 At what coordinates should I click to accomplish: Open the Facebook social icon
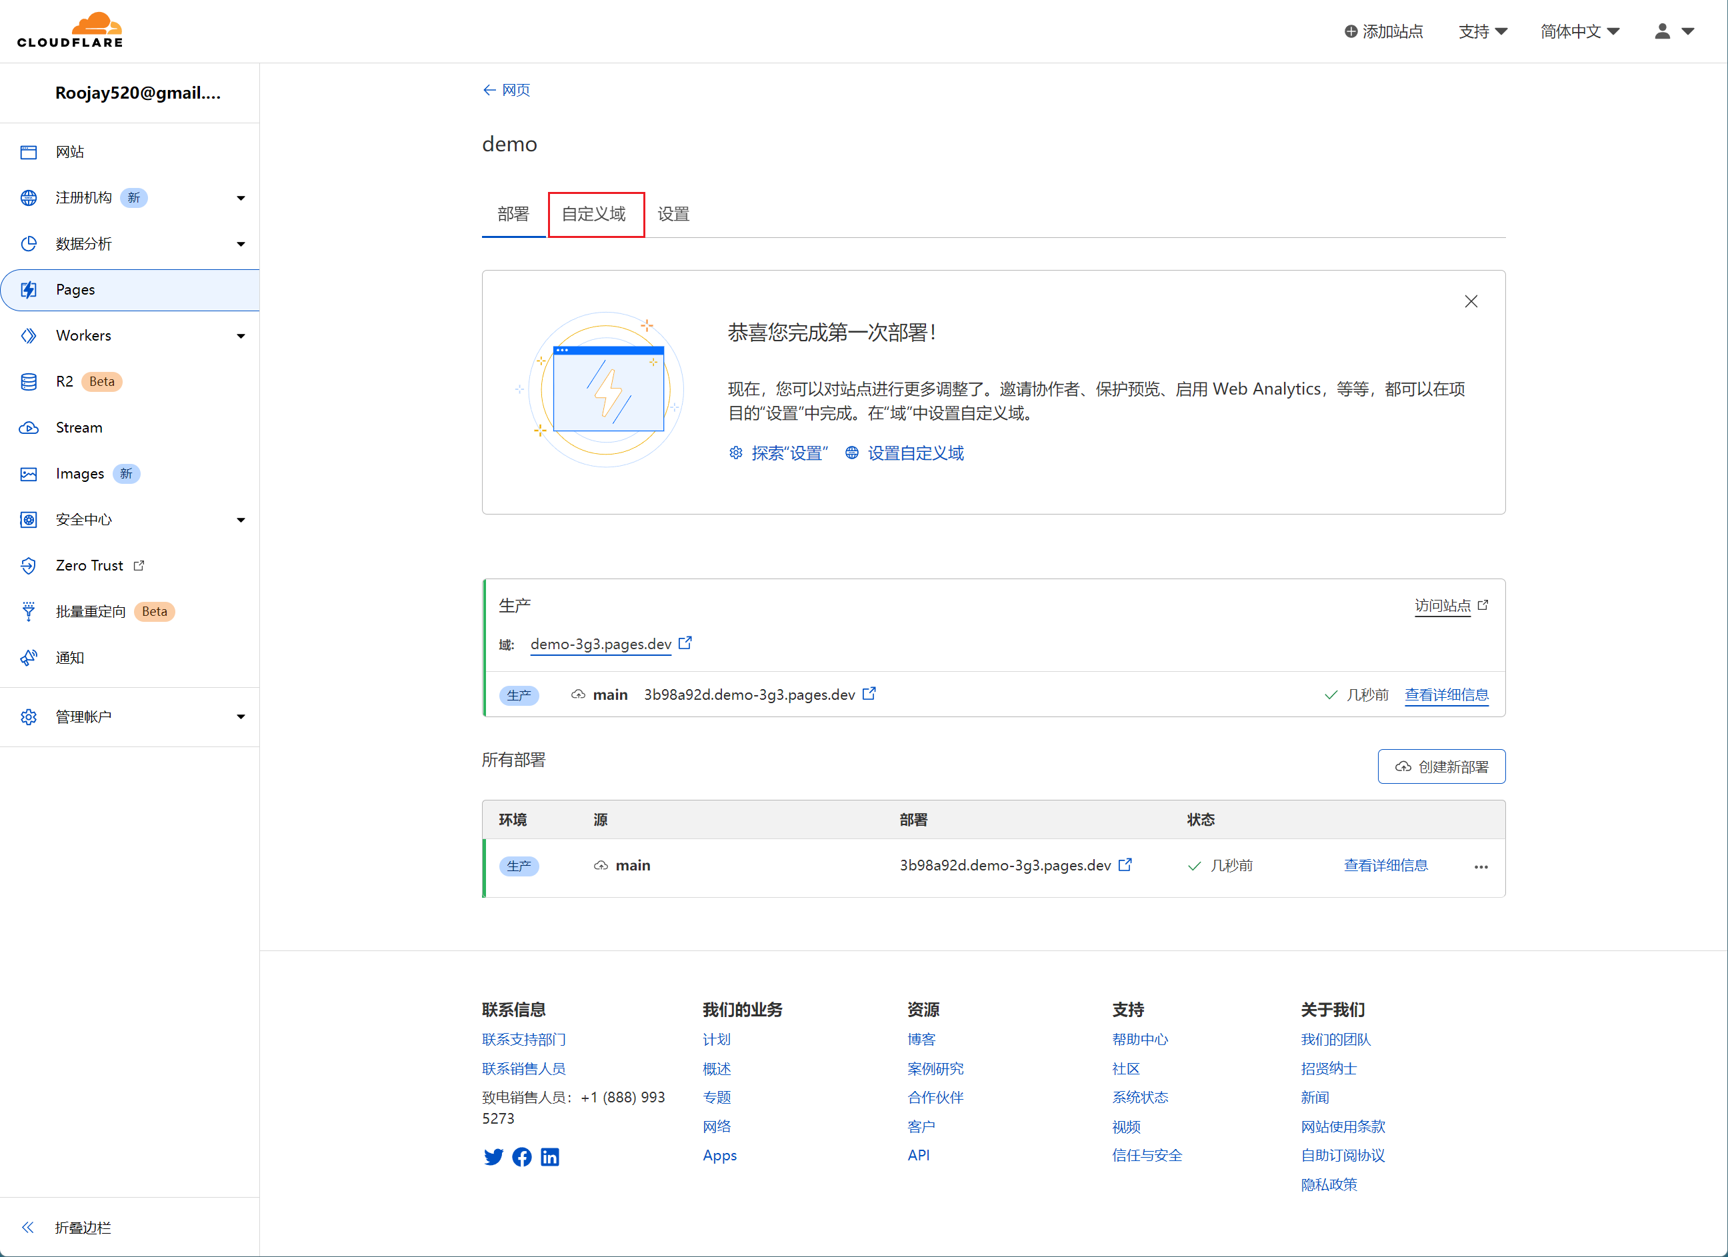(x=522, y=1156)
